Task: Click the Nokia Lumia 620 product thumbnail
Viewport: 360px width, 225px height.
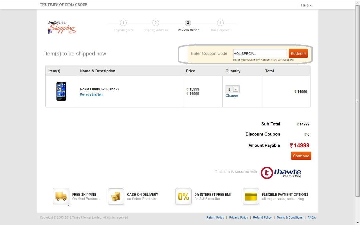Action: tap(61, 91)
